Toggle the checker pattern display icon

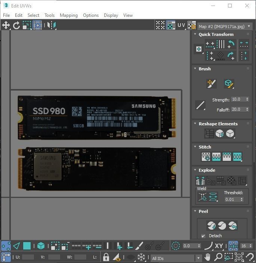point(160,25)
